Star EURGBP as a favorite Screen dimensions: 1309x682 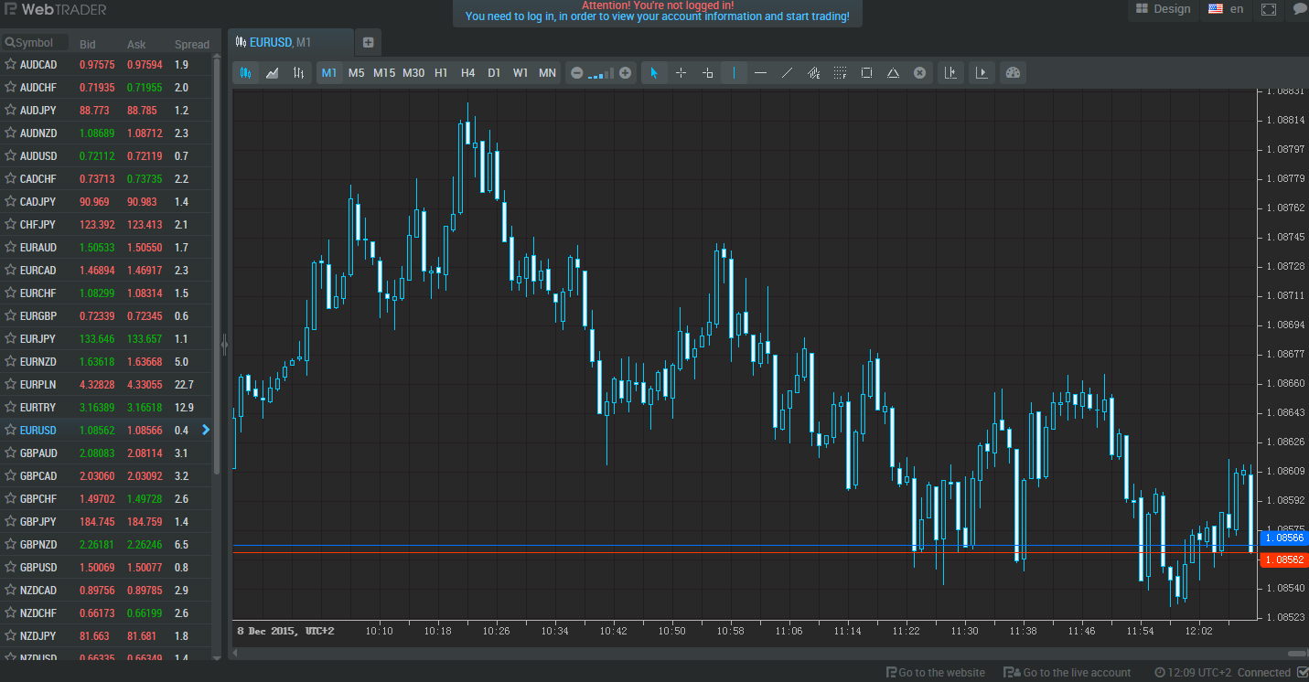(x=10, y=316)
